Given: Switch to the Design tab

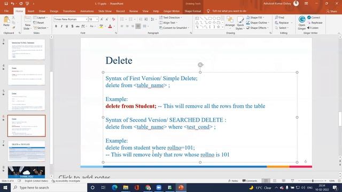Looking at the screenshot, I should pyautogui.click(x=54, y=11).
